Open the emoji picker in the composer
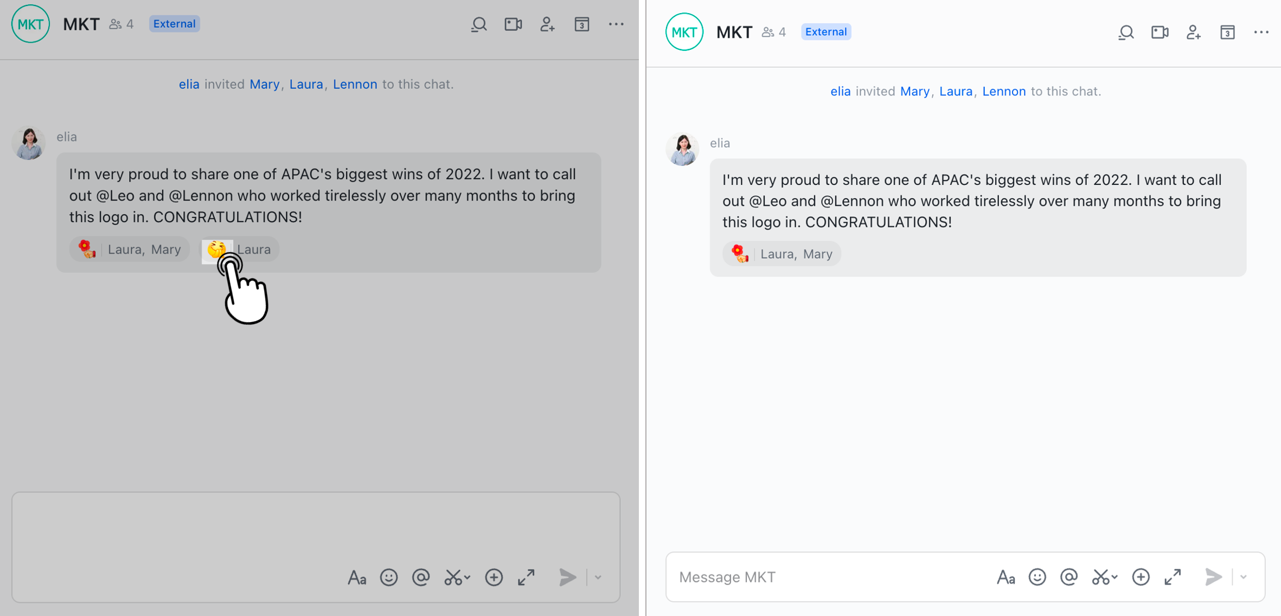This screenshot has width=1281, height=616. pos(389,577)
